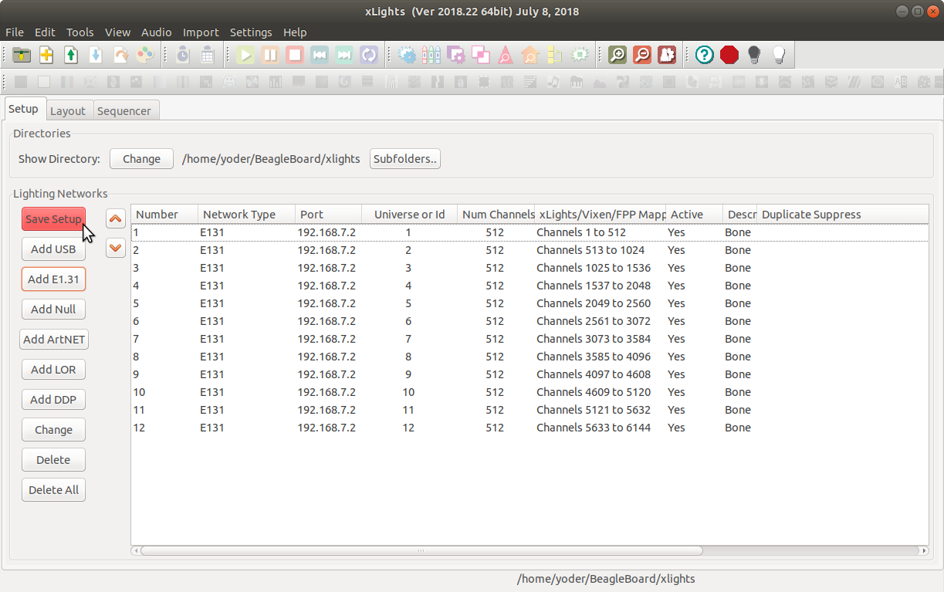Viewport: 944px width, 592px height.
Task: Click the select show folder icon
Action: tap(22, 55)
